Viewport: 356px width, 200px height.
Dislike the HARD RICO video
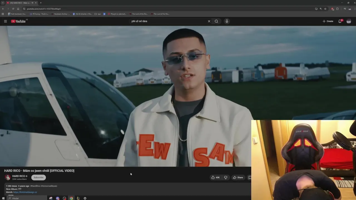(226, 177)
